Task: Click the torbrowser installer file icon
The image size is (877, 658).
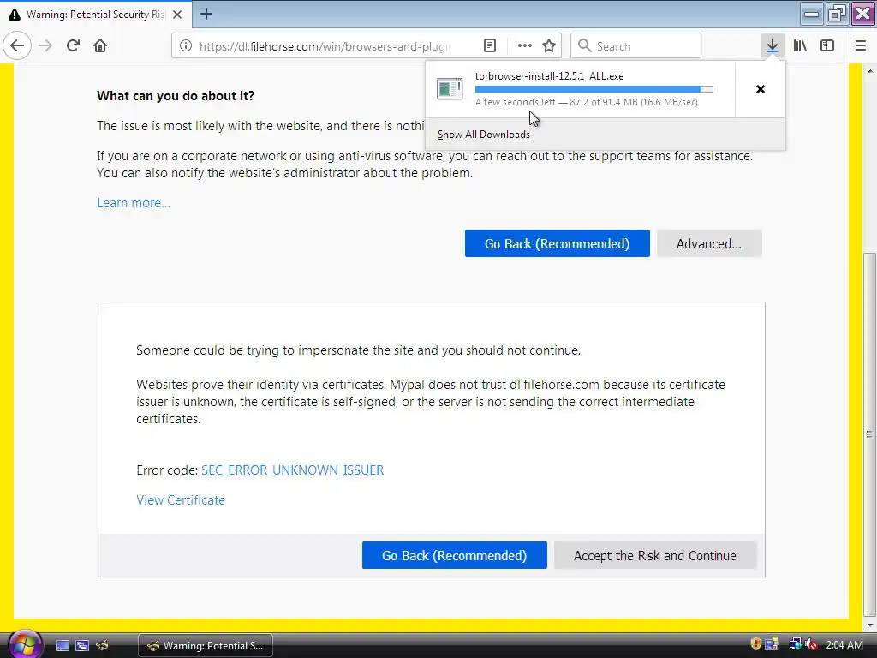Action: 450,88
